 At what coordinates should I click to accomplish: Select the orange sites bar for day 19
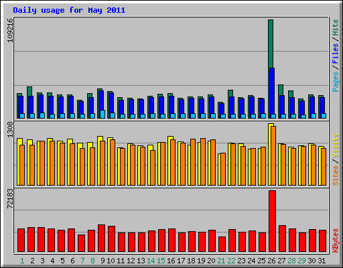[x=203, y=162]
